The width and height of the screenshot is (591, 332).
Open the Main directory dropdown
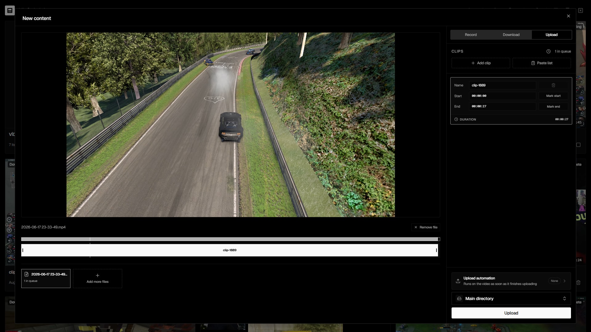click(511, 298)
